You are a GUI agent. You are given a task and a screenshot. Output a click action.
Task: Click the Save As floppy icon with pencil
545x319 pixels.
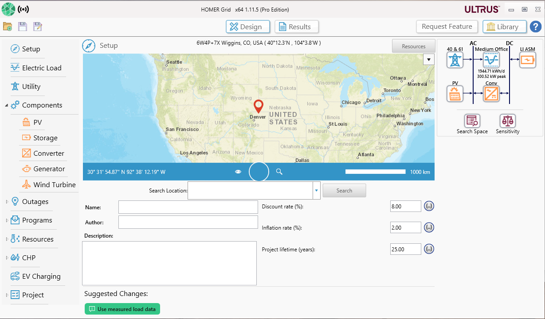[37, 27]
